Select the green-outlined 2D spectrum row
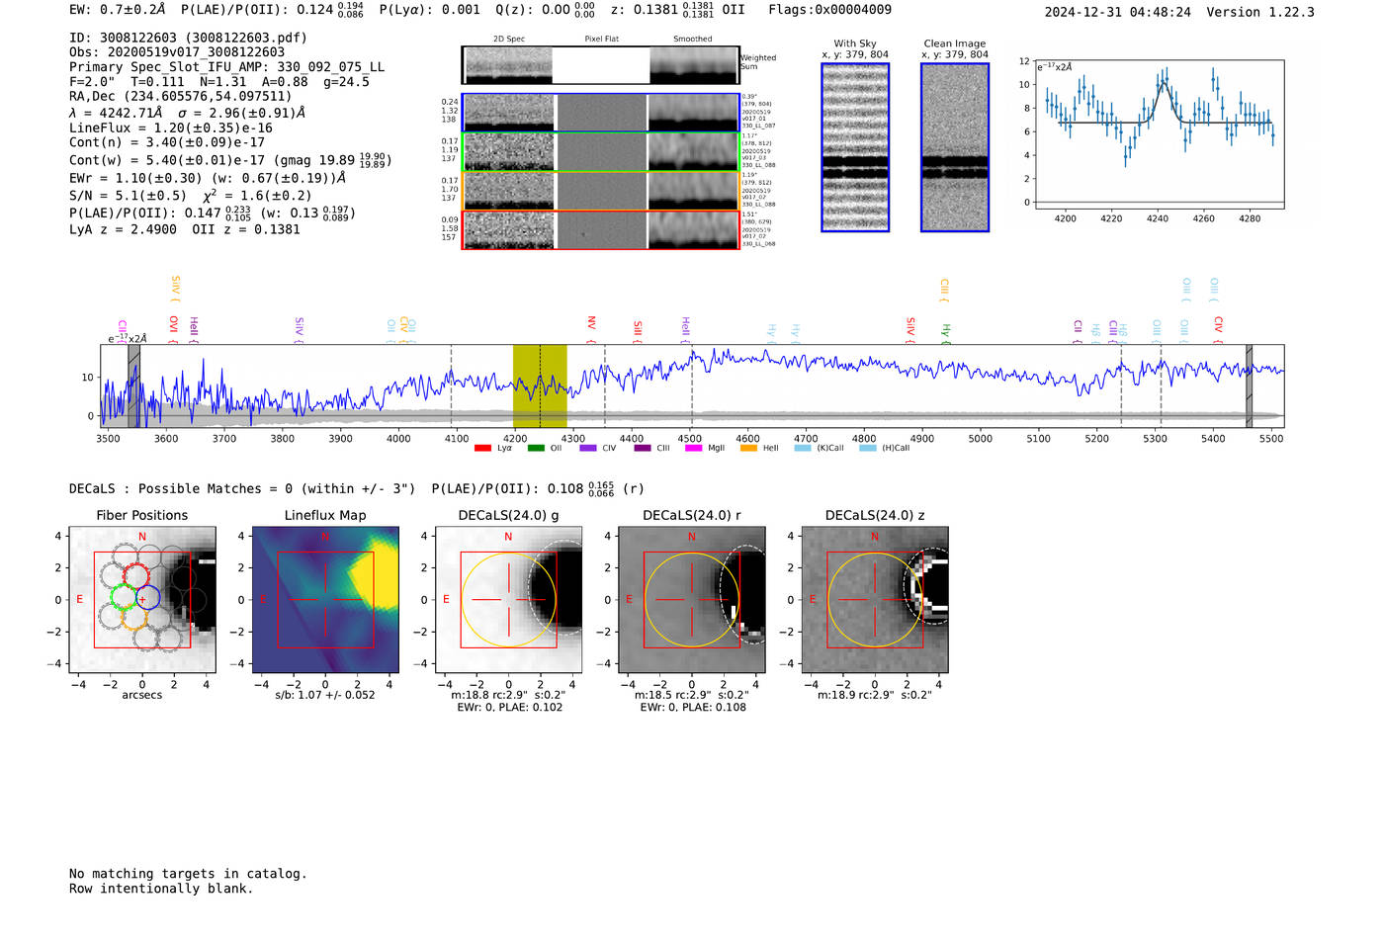Screen dimensions: 1384x942 pos(601,152)
